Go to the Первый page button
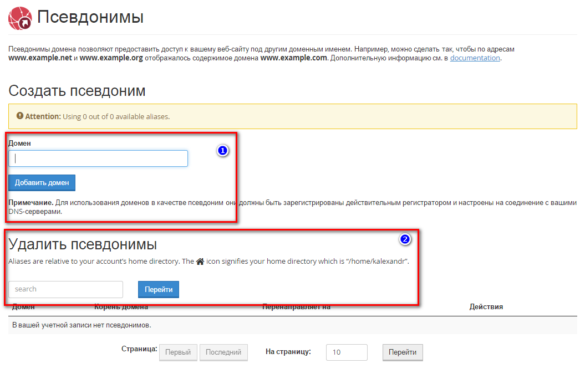Viewport: 580px width, 384px height. pos(178,352)
